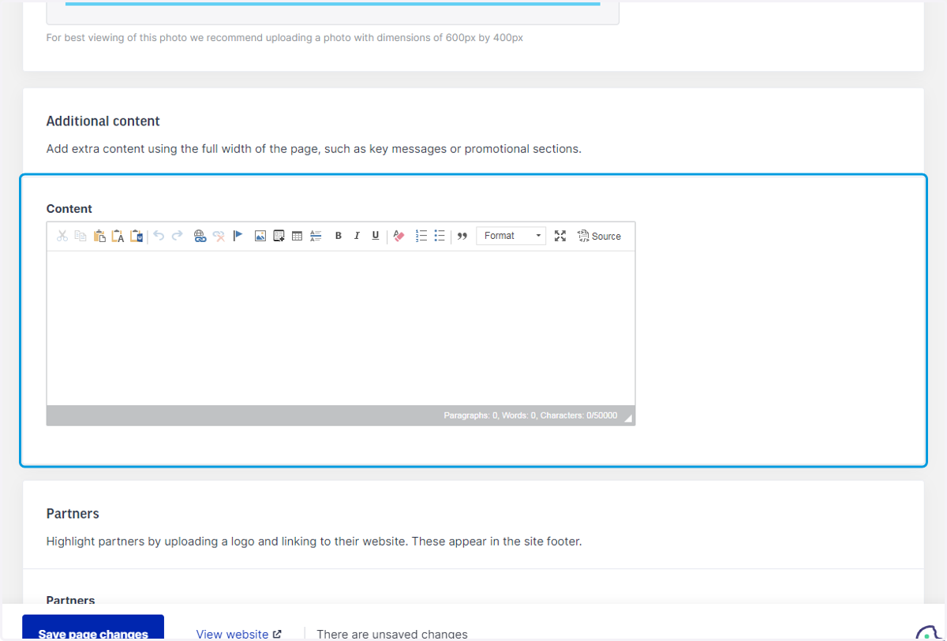Click the 'Content' field label
The image size is (947, 641).
pos(69,209)
